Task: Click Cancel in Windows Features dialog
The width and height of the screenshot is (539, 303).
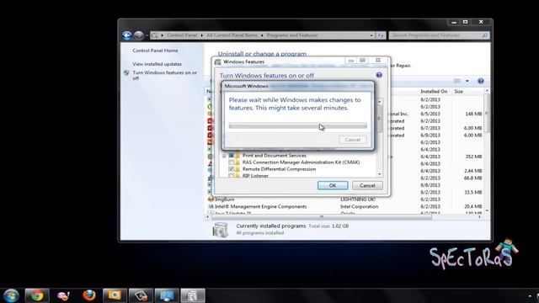Action: (367, 185)
